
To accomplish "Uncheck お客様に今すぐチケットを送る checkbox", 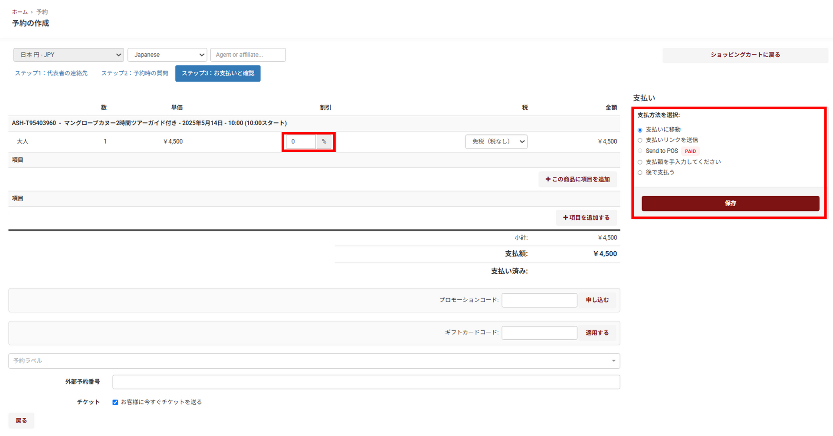I will tap(115, 402).
